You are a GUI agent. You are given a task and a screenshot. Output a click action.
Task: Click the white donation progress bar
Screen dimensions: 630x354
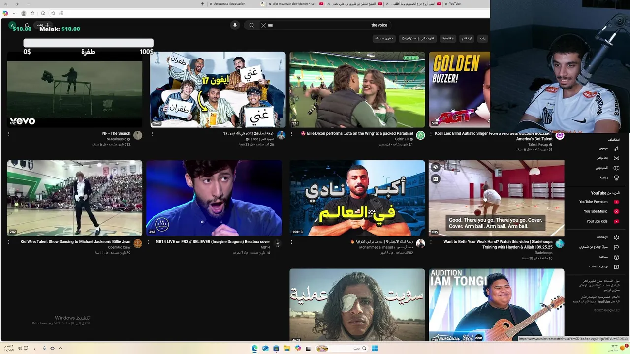tap(89, 43)
